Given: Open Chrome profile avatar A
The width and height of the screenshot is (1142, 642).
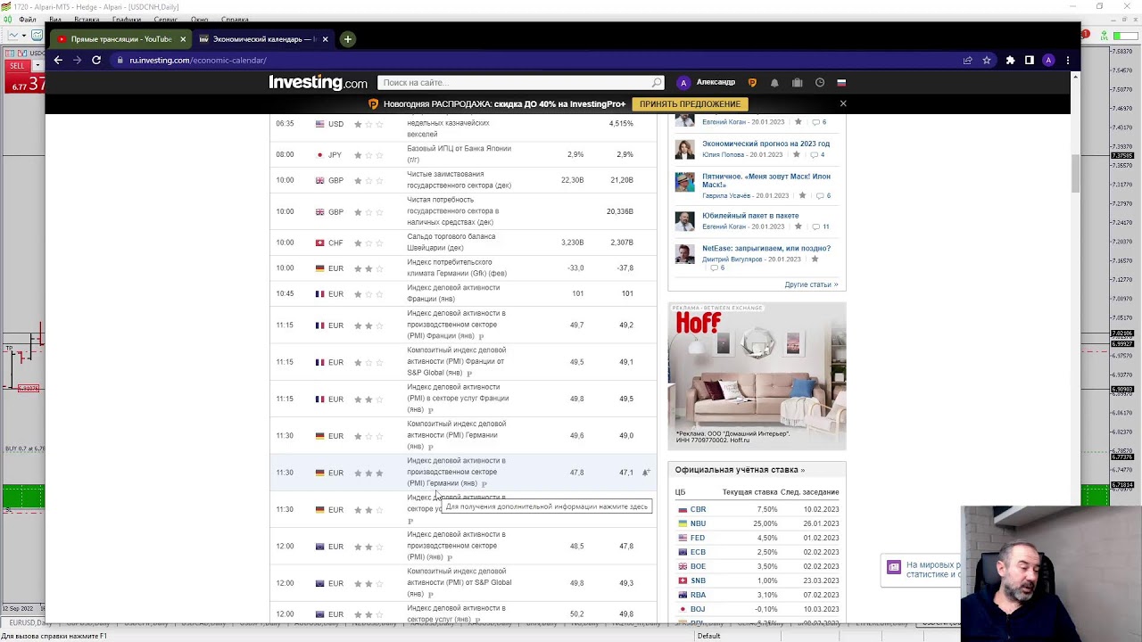Looking at the screenshot, I should click(1048, 60).
